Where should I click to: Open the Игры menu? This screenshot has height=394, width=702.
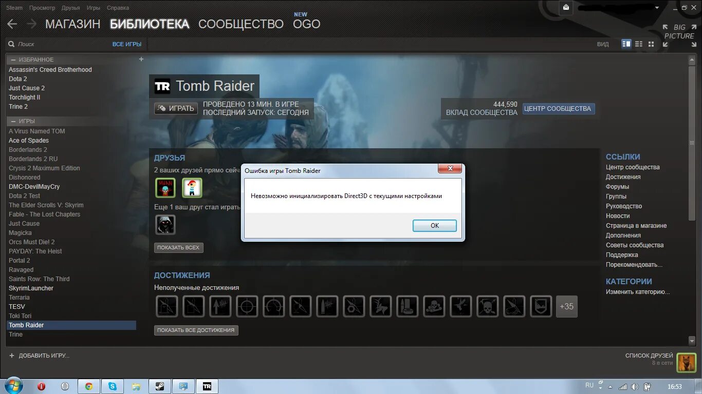pyautogui.click(x=94, y=8)
